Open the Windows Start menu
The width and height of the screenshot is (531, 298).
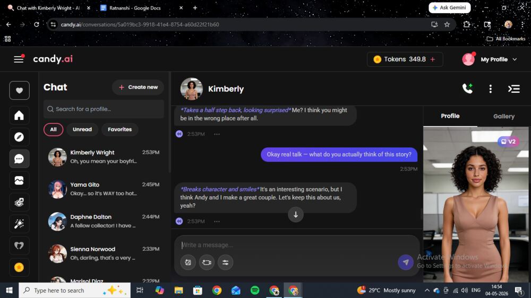[x=9, y=290]
